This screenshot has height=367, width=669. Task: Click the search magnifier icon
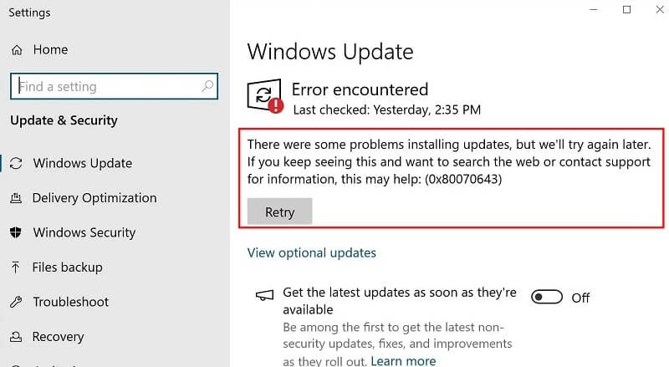coord(207,86)
